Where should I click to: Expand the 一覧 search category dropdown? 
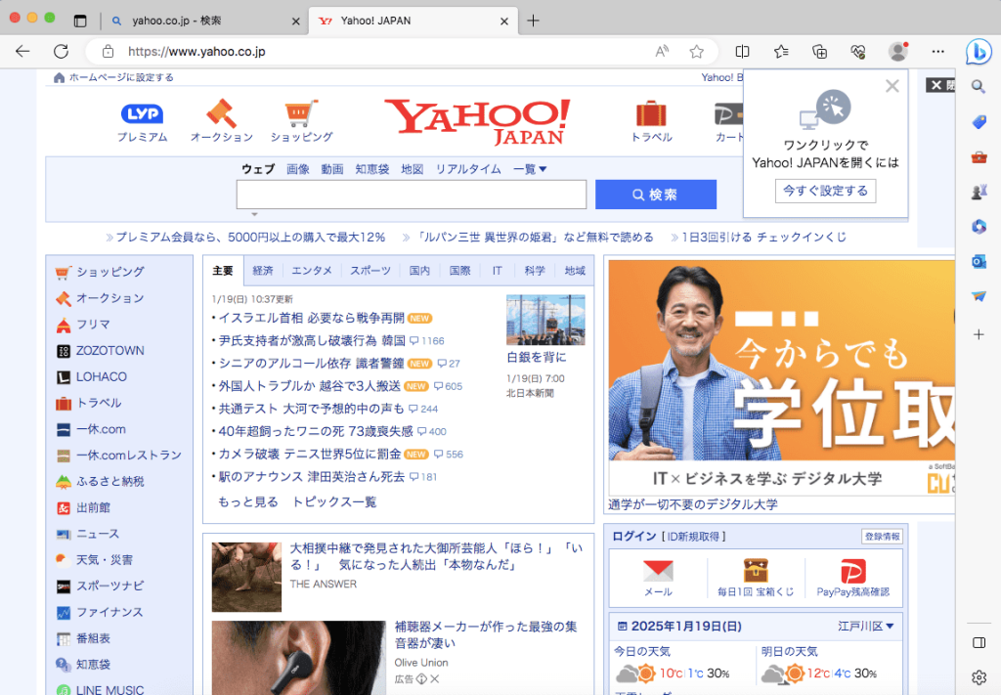tap(530, 169)
